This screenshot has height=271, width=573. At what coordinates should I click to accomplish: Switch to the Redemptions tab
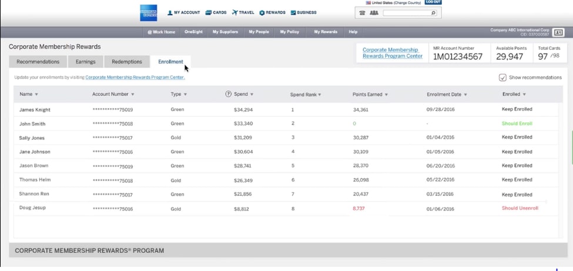tap(127, 62)
